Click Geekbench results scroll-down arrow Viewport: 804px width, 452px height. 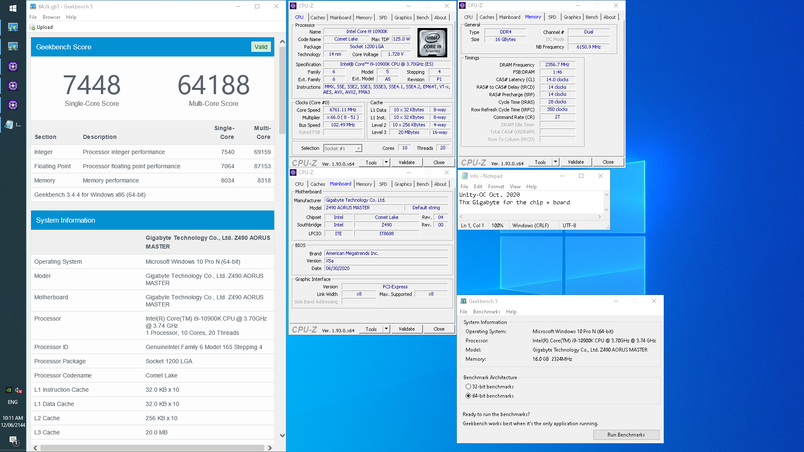[x=282, y=436]
